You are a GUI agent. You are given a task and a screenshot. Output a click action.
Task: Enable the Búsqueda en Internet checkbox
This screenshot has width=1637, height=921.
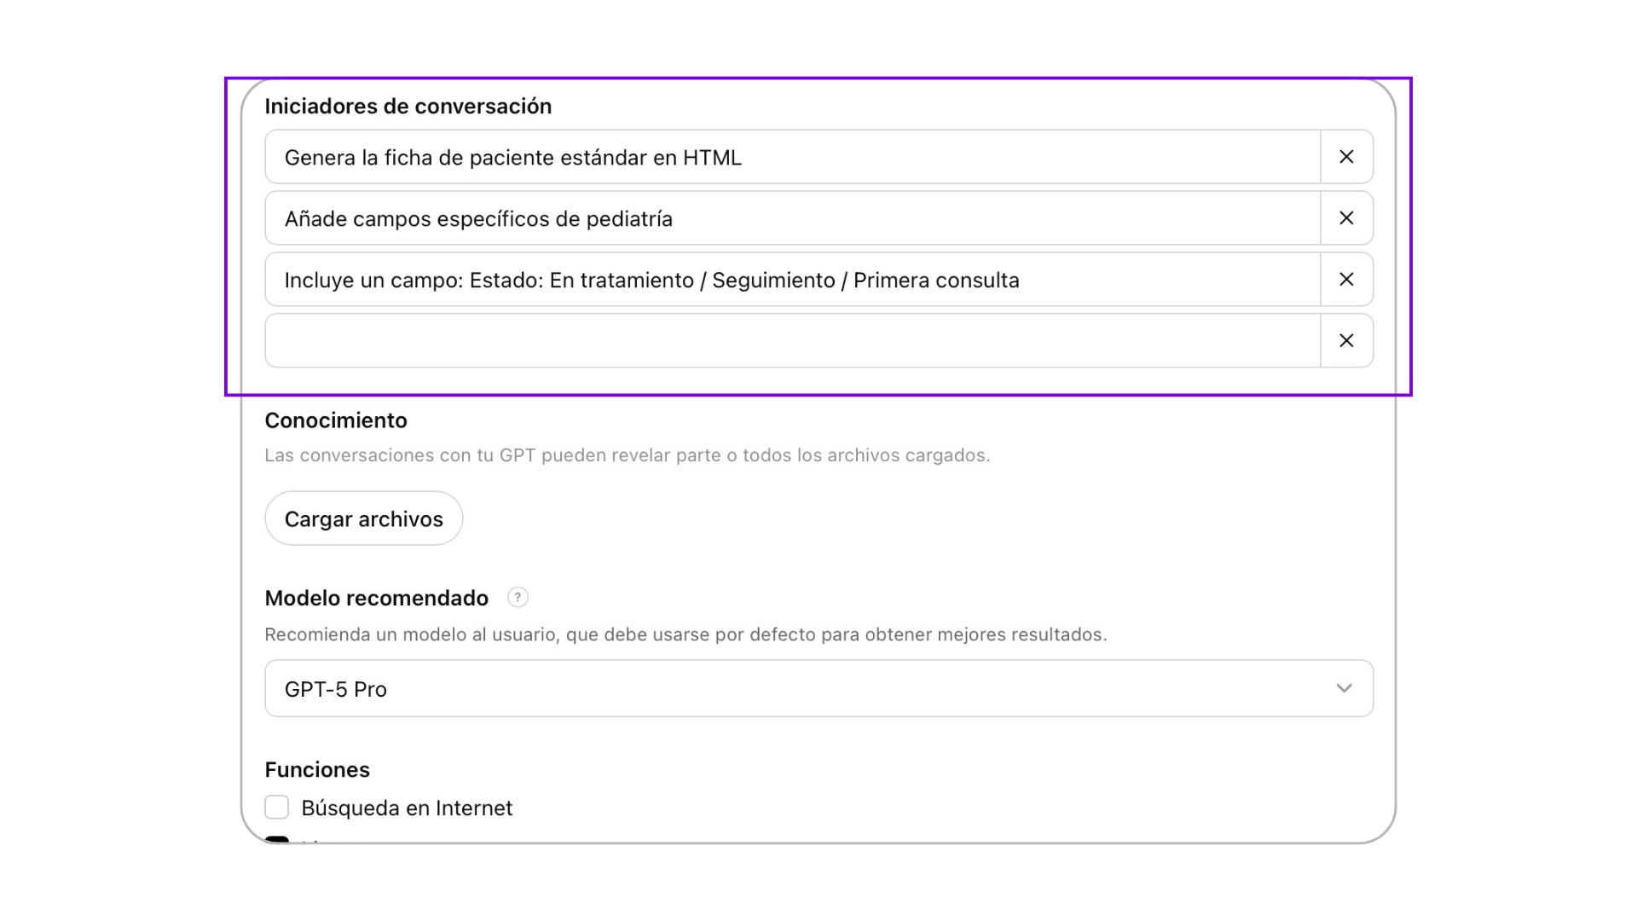(x=277, y=808)
